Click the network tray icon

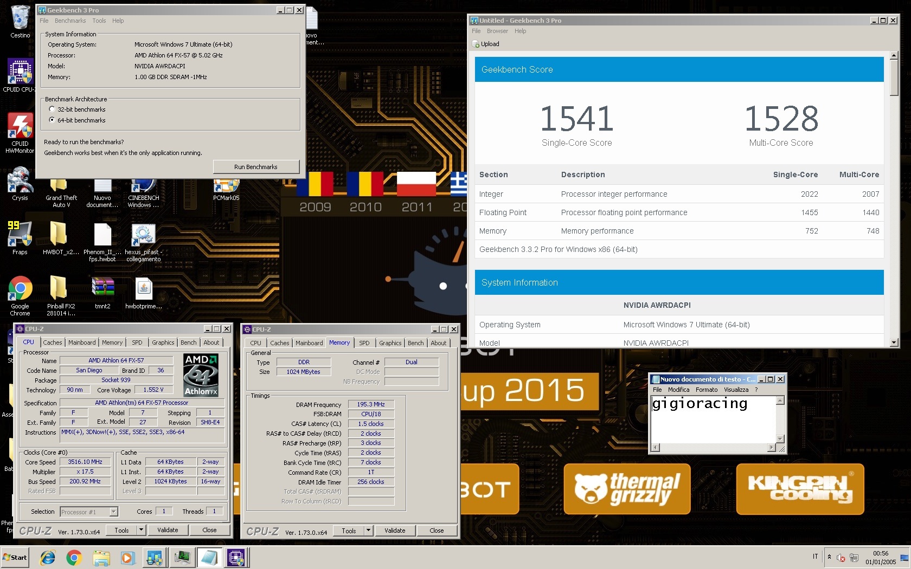click(854, 558)
